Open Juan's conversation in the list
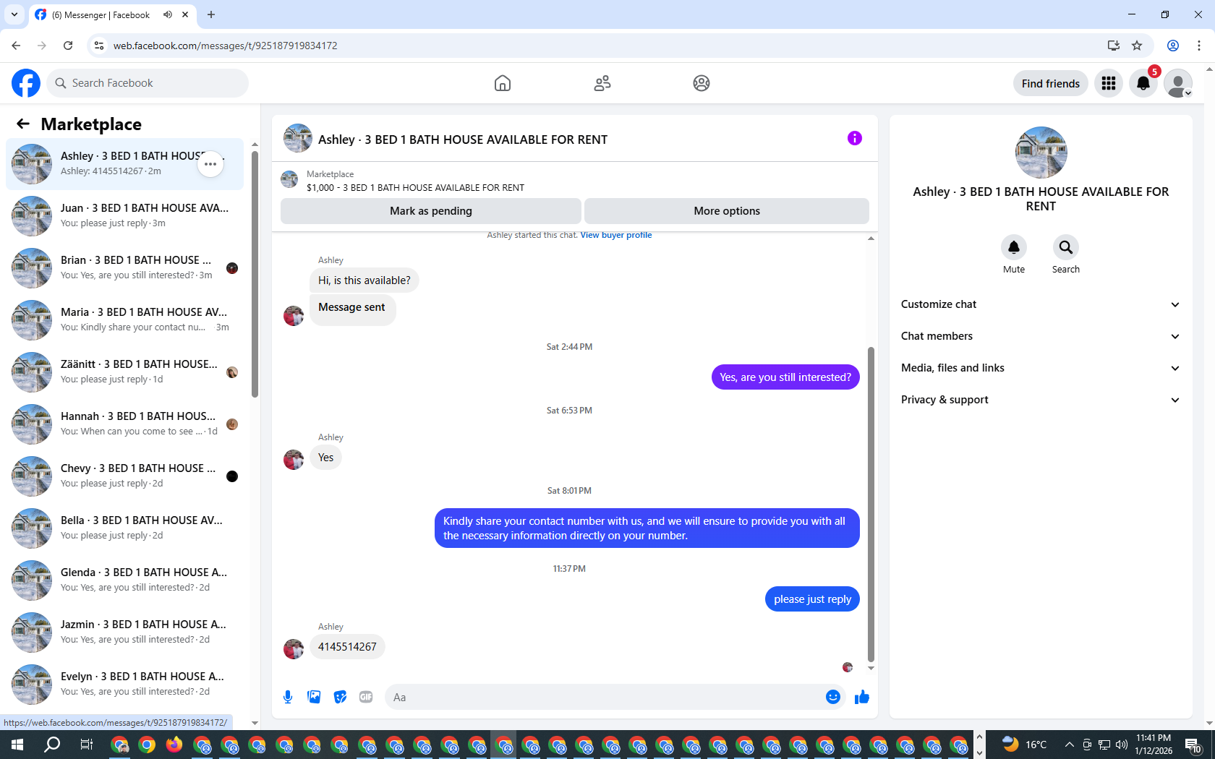This screenshot has width=1215, height=759. coord(124,215)
